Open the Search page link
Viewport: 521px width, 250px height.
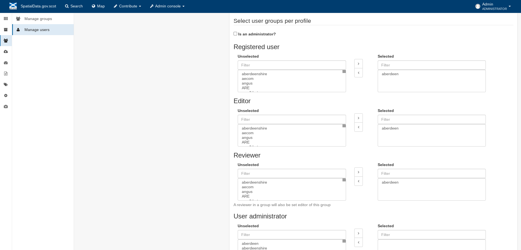pyautogui.click(x=74, y=6)
